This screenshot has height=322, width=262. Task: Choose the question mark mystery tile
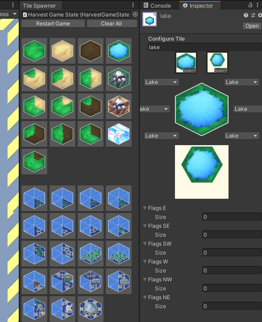119,134
